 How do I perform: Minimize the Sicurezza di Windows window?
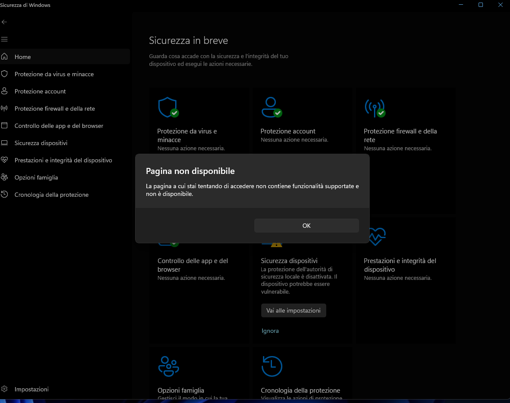pyautogui.click(x=461, y=5)
